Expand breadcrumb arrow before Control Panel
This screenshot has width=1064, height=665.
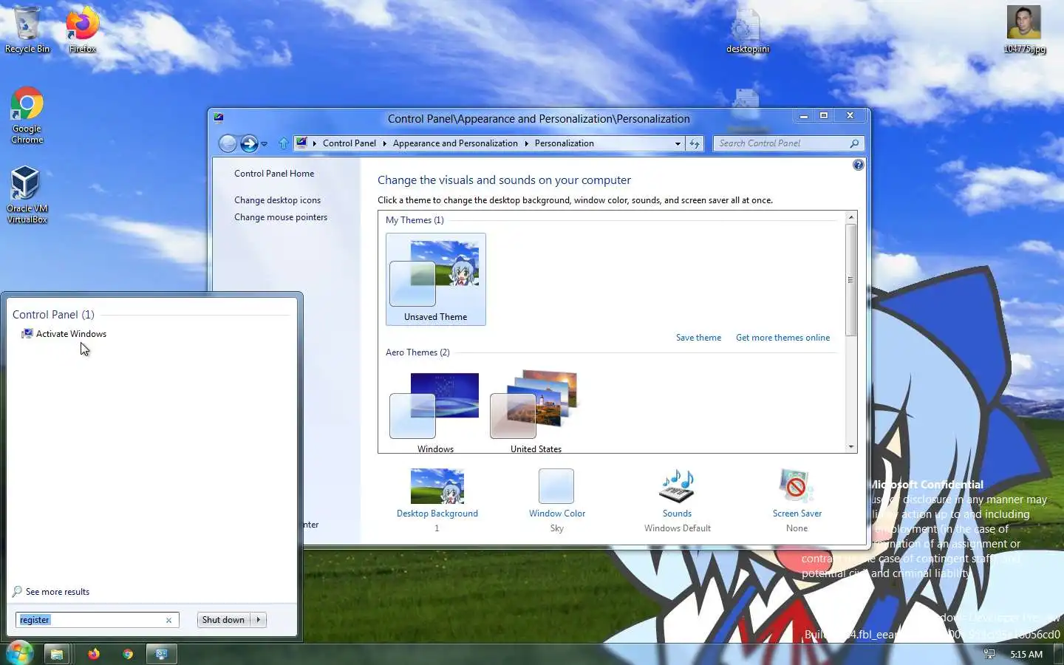pos(314,143)
